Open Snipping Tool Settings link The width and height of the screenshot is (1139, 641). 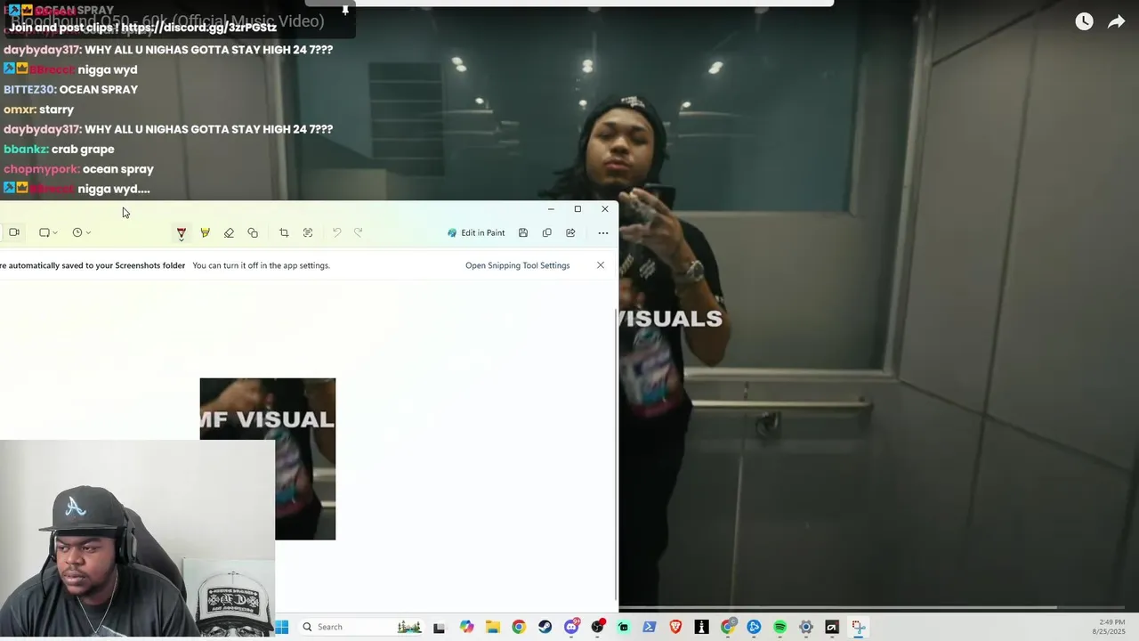(517, 265)
